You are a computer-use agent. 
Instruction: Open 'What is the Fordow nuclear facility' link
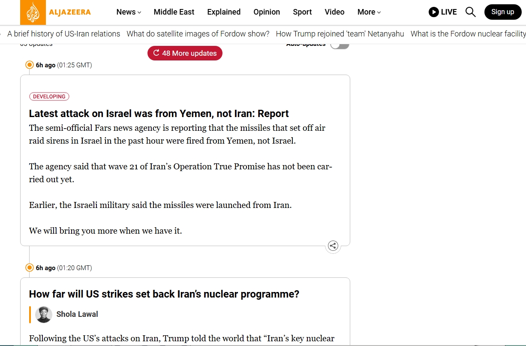tap(468, 33)
